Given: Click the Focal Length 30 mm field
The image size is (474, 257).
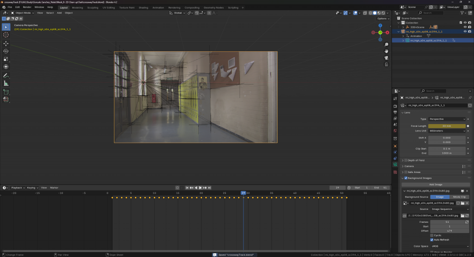Looking at the screenshot, I should click(x=447, y=126).
